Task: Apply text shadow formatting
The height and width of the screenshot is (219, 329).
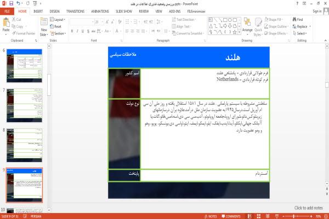Action: (x=88, y=31)
